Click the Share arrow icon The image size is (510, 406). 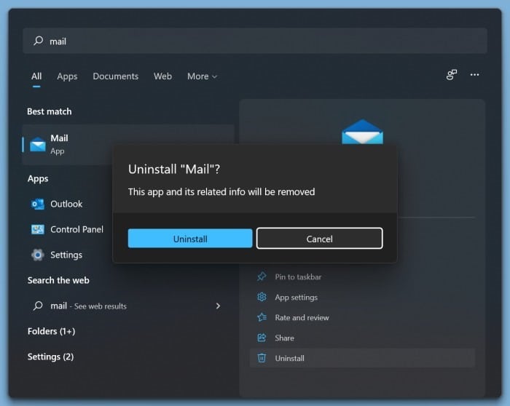pyautogui.click(x=262, y=338)
